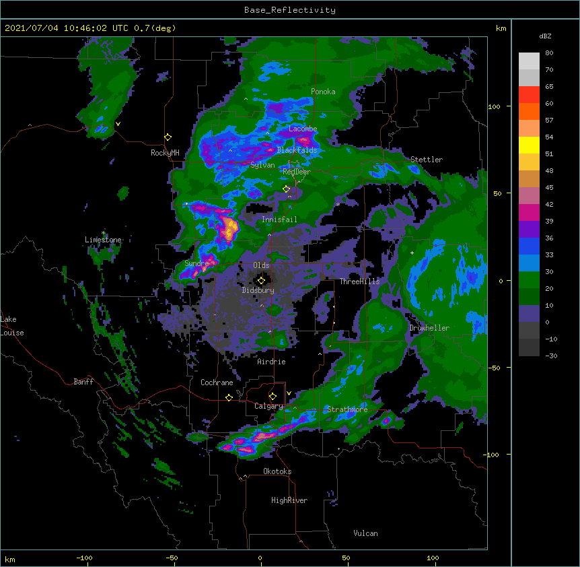Pick the bright yellow swatch in the legend

coord(529,145)
